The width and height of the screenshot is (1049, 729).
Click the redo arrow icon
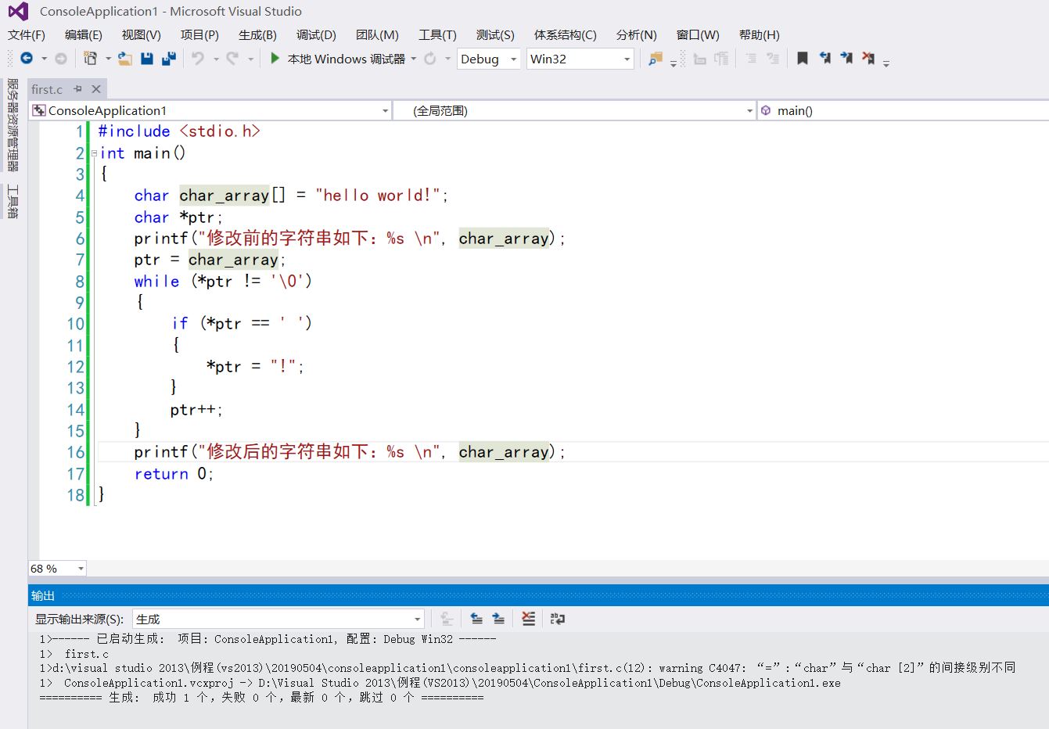coord(232,59)
